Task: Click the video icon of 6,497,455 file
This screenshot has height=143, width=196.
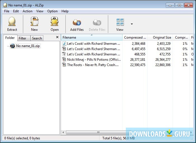Action: coord(64,49)
